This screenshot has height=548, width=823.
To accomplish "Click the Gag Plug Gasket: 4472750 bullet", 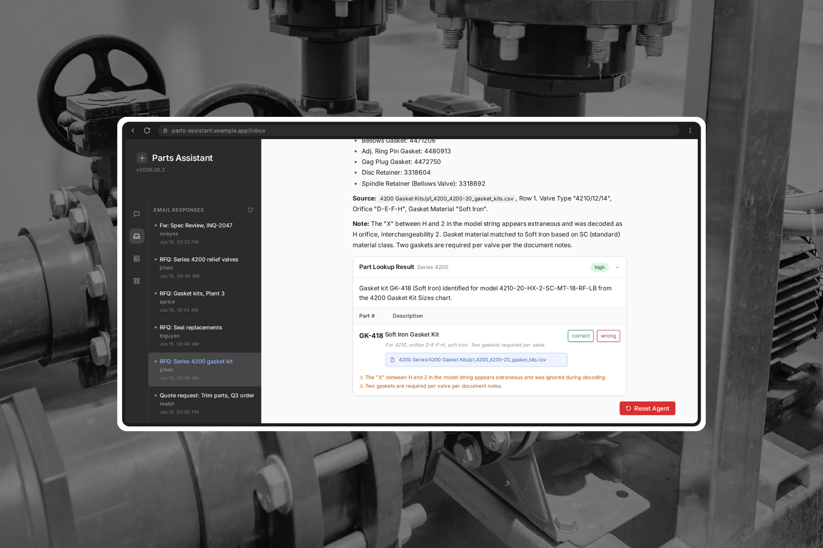I will coord(401,162).
